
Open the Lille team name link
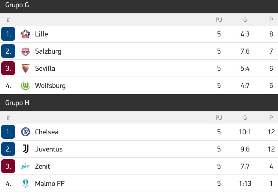[42, 34]
